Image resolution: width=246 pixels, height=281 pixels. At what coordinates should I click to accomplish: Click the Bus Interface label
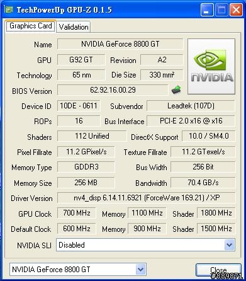(125, 122)
